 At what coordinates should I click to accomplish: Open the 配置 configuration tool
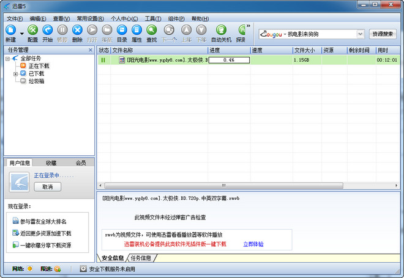pos(32,31)
